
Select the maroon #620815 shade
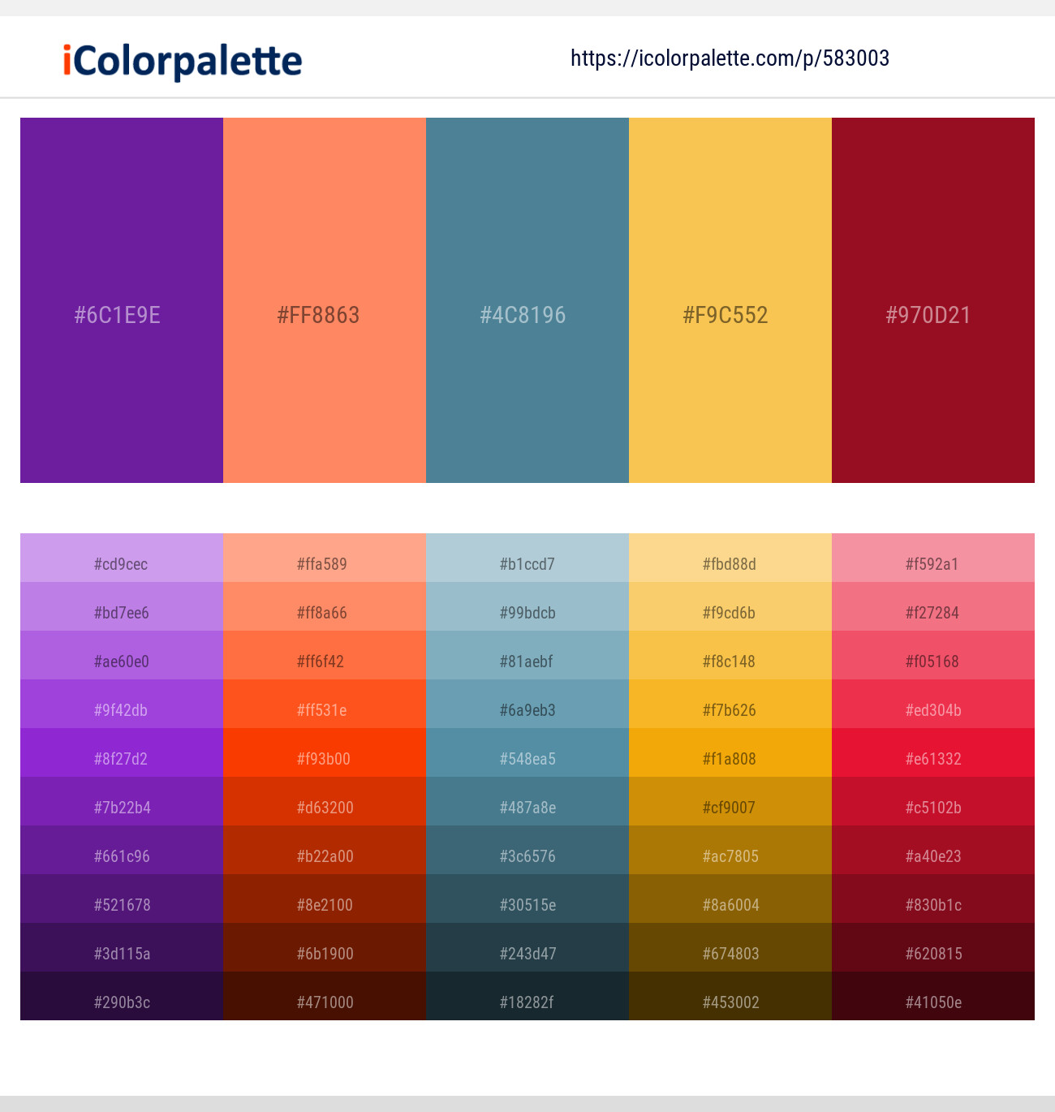(x=932, y=954)
